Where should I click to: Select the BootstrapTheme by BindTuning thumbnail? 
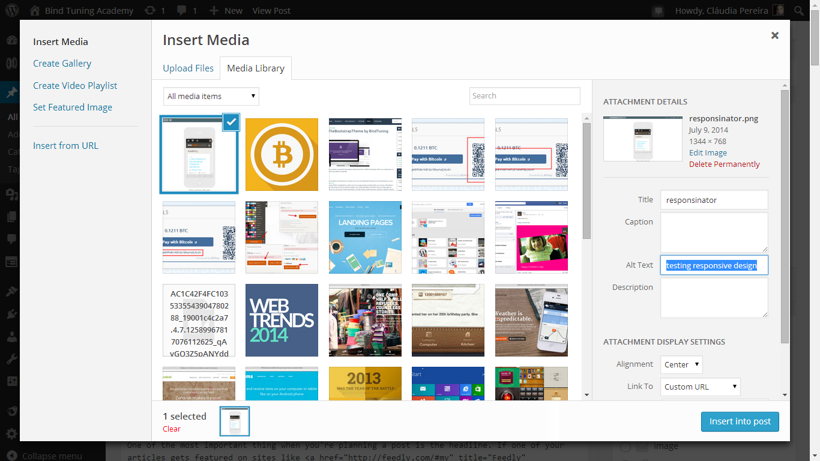pyautogui.click(x=365, y=154)
